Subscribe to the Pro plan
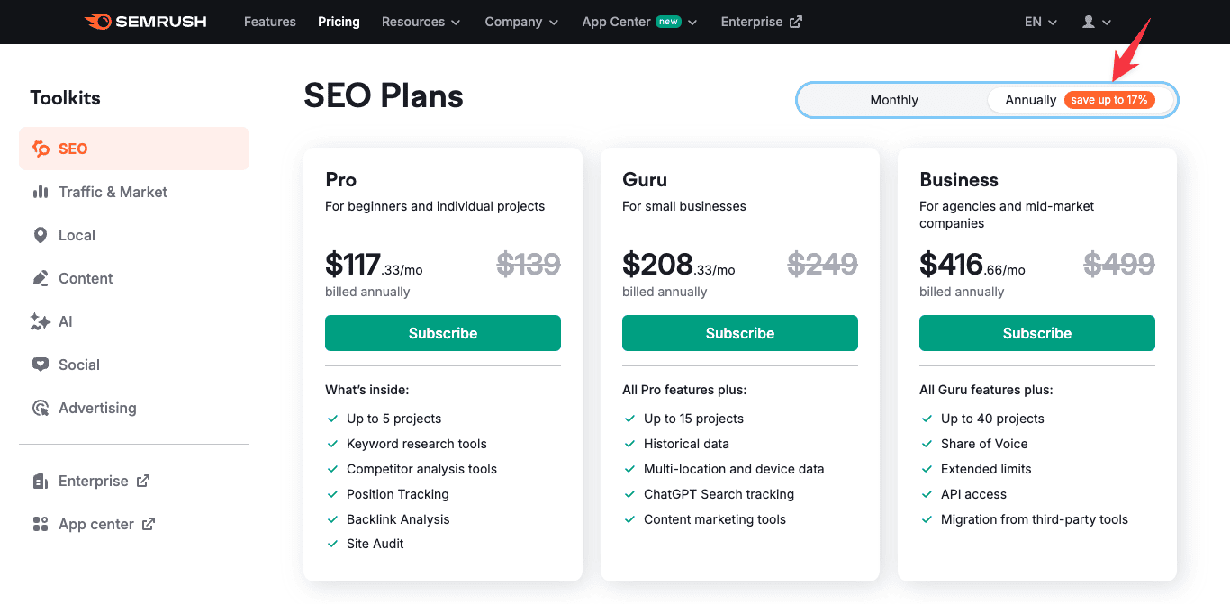Screen dimensions: 1230x604 pos(443,333)
